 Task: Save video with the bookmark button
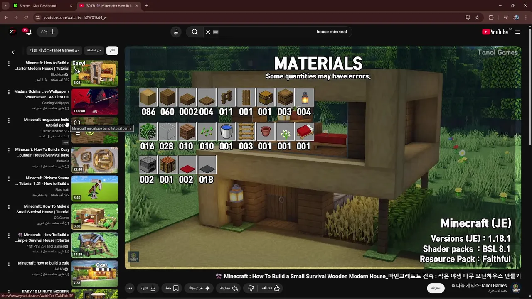tap(172, 288)
